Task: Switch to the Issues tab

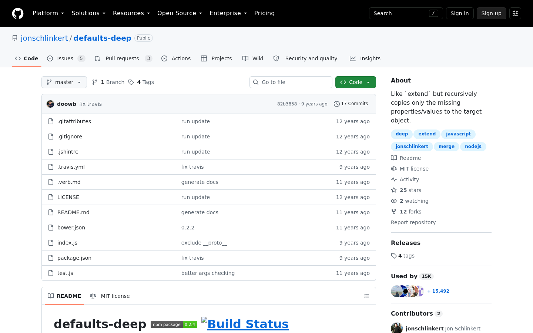Action: pyautogui.click(x=66, y=58)
